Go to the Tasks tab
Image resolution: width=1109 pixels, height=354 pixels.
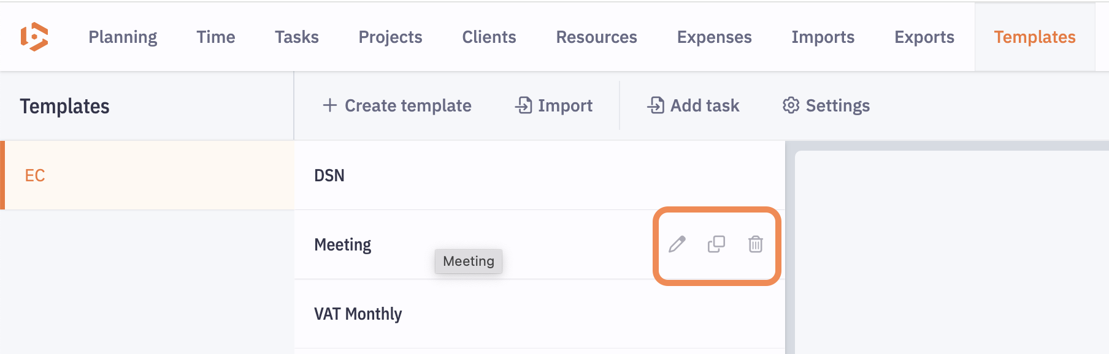click(x=297, y=37)
